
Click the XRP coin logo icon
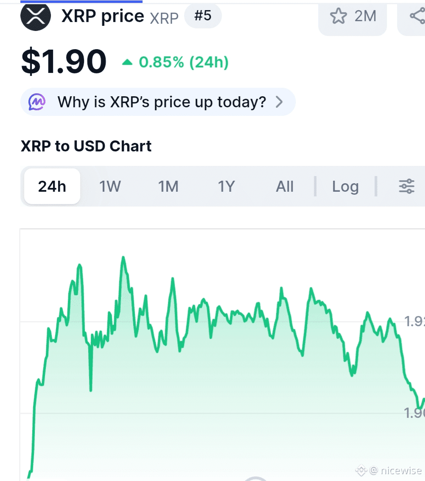click(36, 16)
